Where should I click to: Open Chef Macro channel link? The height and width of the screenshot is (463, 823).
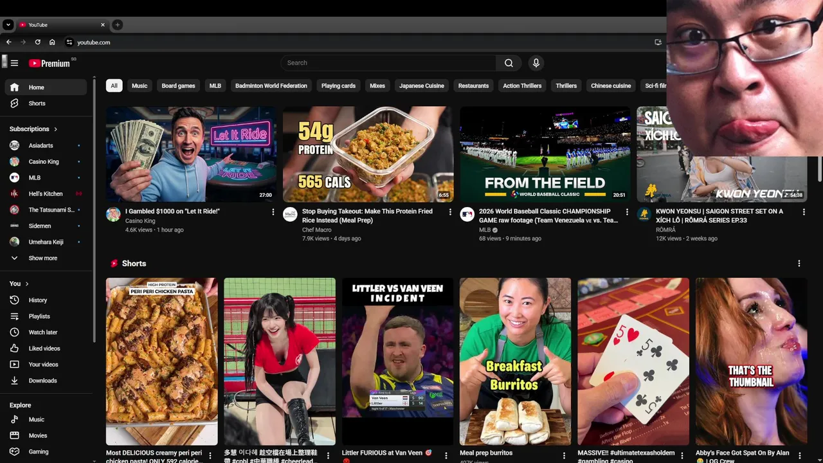click(317, 230)
